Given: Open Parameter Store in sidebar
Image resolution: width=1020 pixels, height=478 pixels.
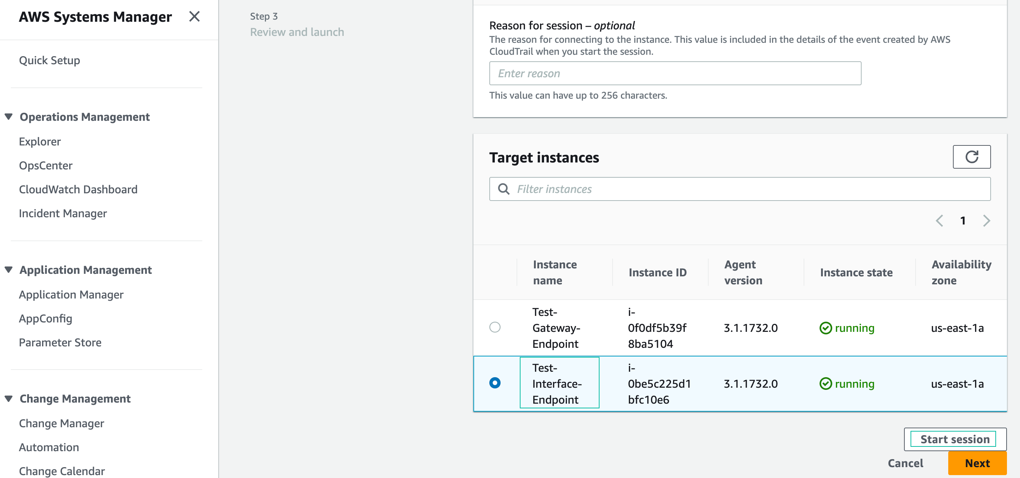Looking at the screenshot, I should pyautogui.click(x=60, y=342).
